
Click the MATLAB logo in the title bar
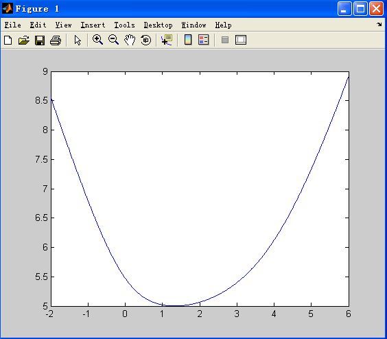(7, 9)
